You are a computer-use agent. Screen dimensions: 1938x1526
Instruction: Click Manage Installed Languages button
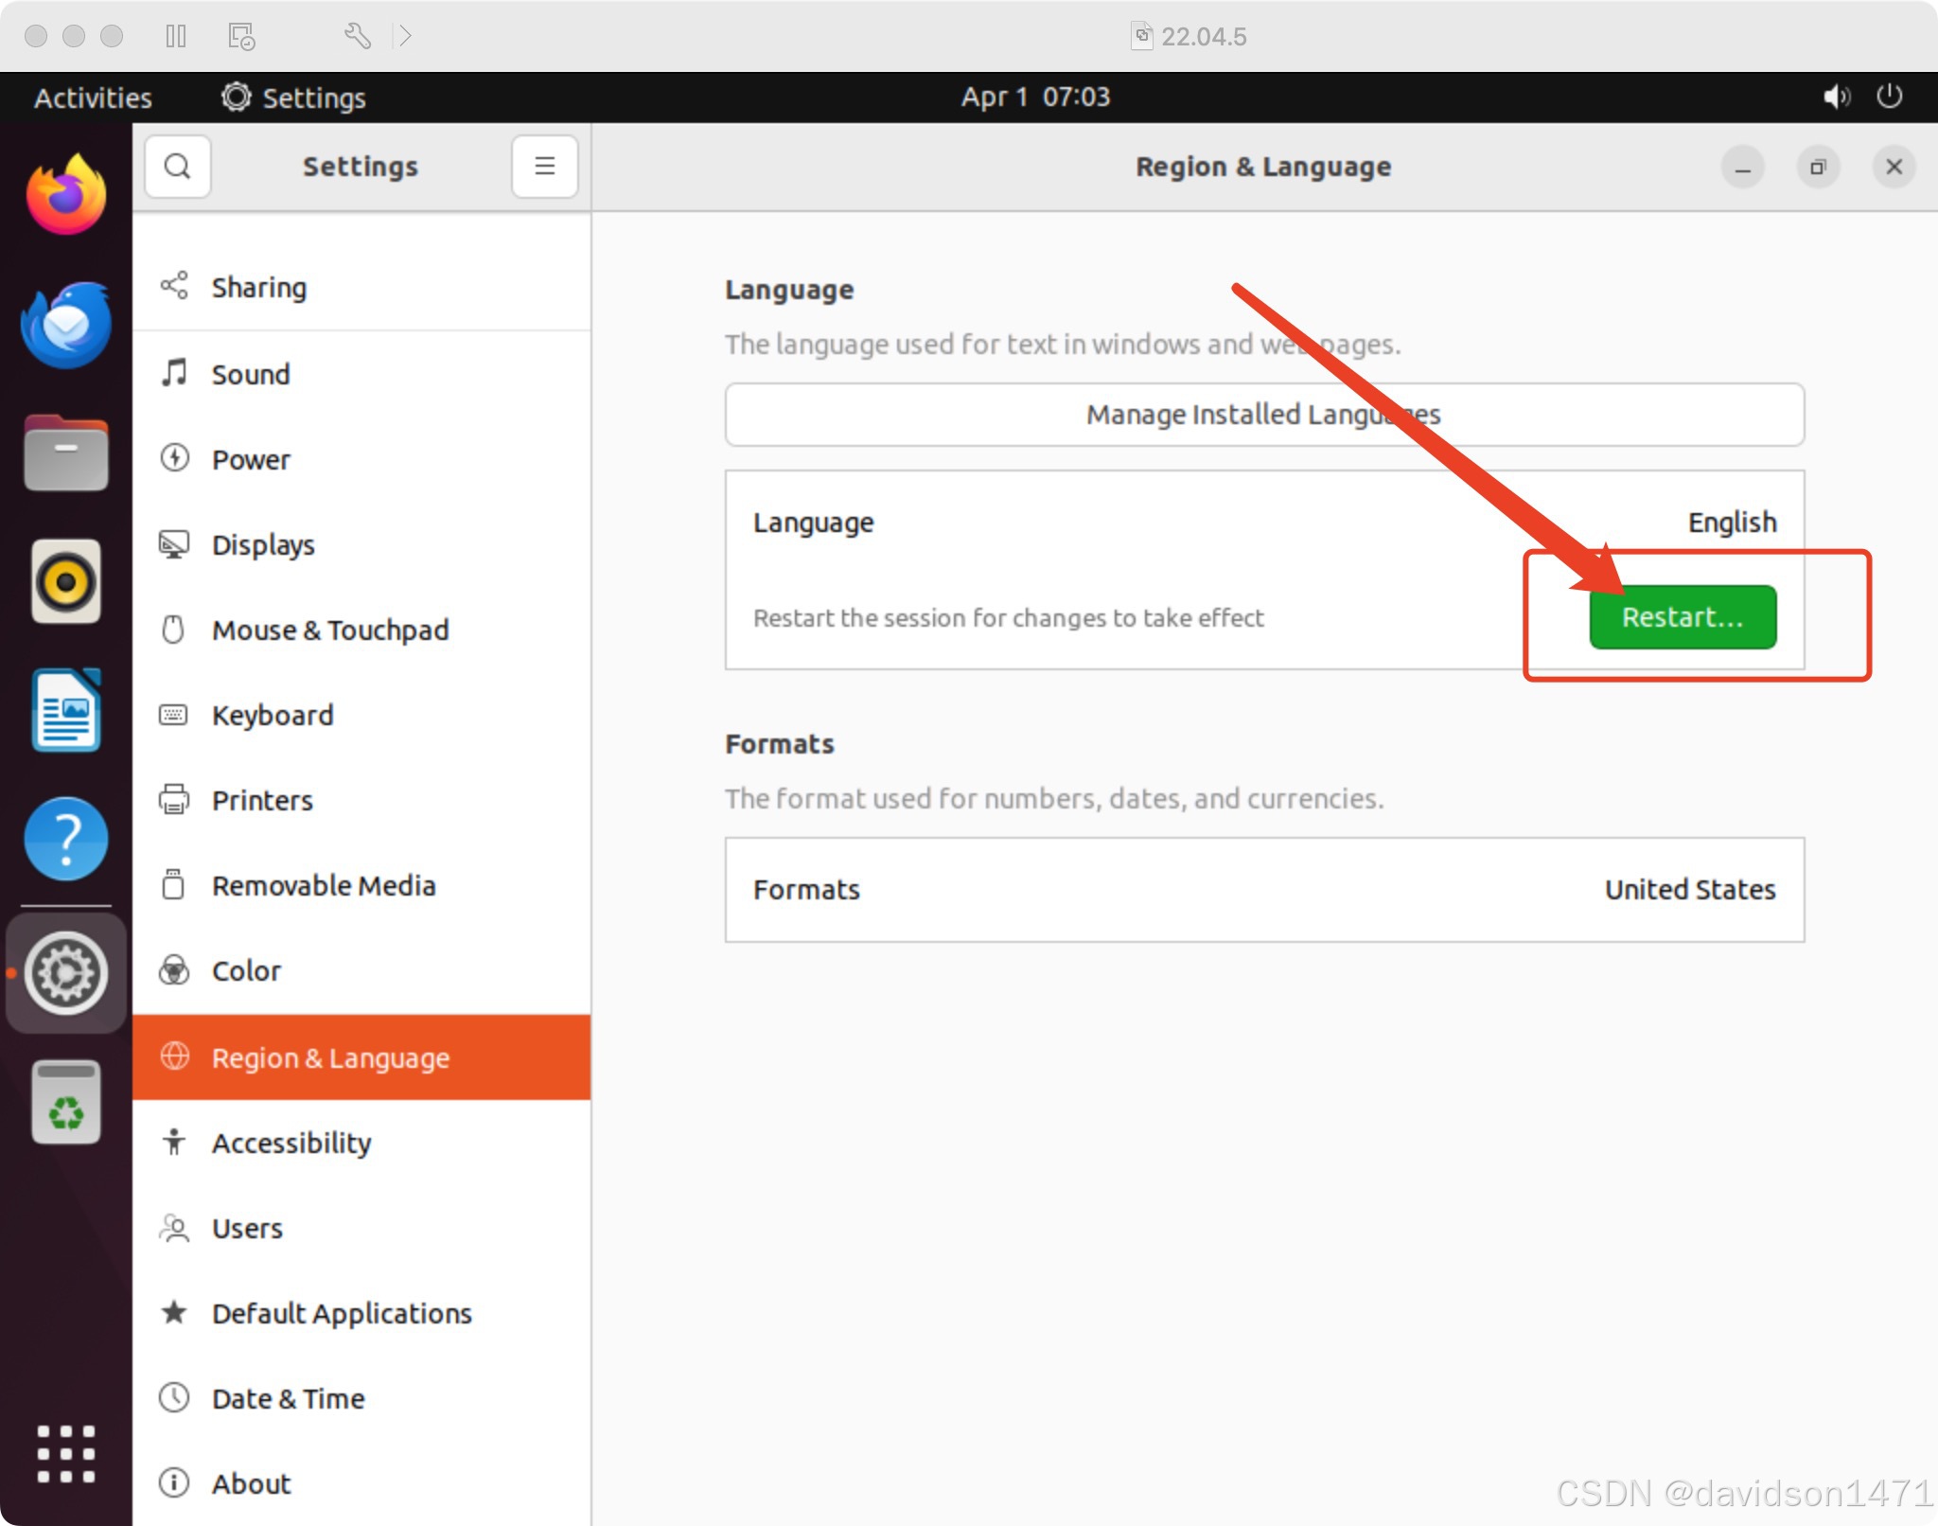[1263, 415]
